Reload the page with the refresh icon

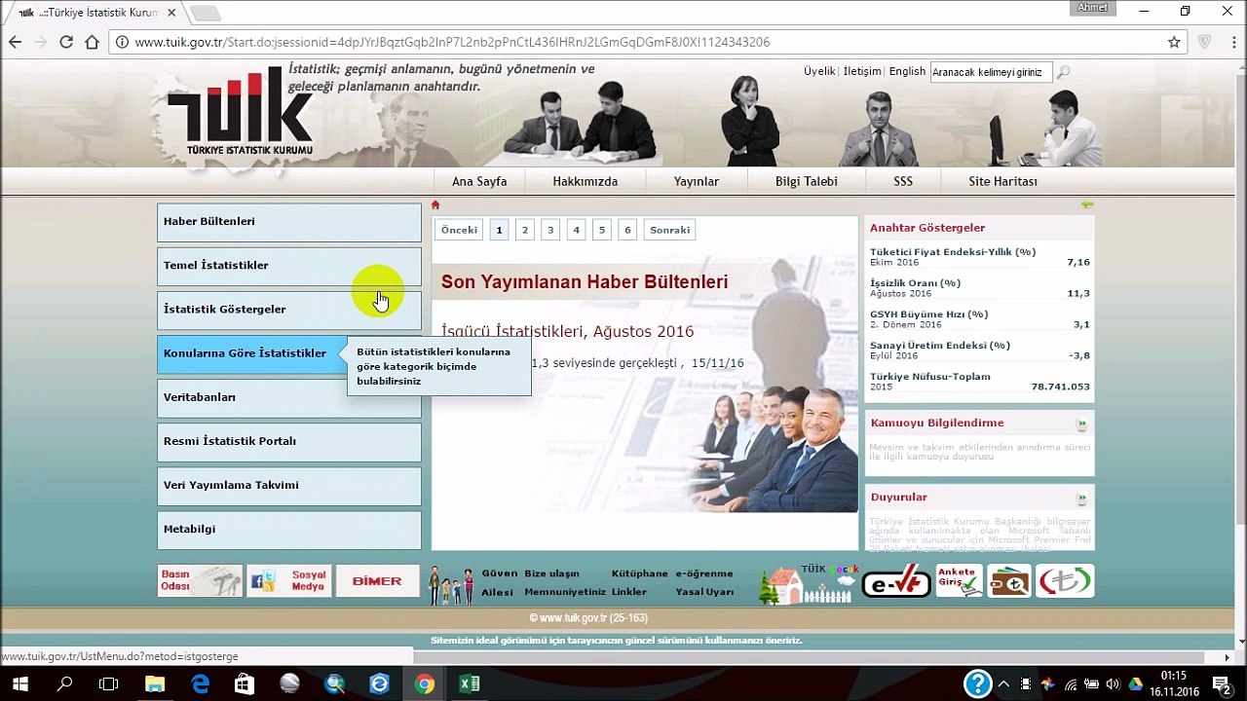[66, 42]
